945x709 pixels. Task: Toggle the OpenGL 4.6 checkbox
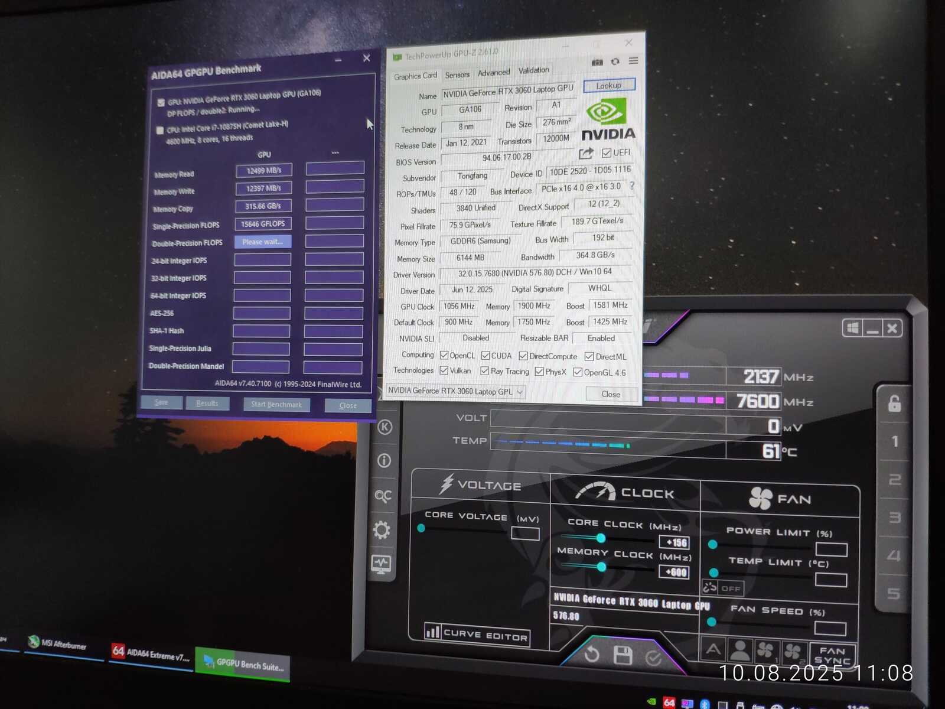(x=578, y=372)
